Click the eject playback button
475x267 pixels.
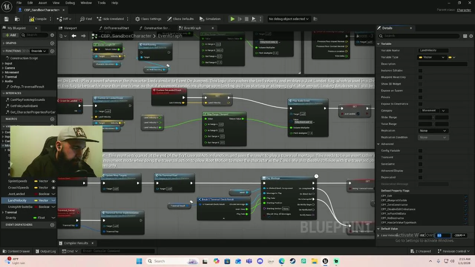tap(253, 19)
